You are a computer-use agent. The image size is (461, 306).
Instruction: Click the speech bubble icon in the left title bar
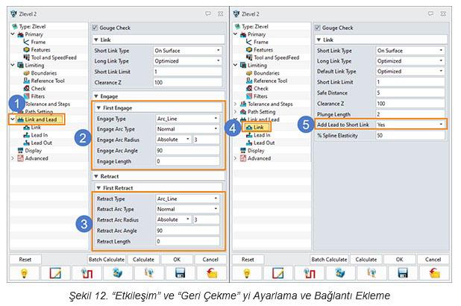208,13
